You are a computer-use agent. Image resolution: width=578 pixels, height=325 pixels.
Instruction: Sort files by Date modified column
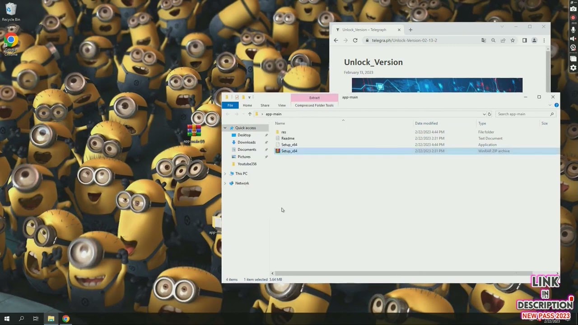pos(426,123)
